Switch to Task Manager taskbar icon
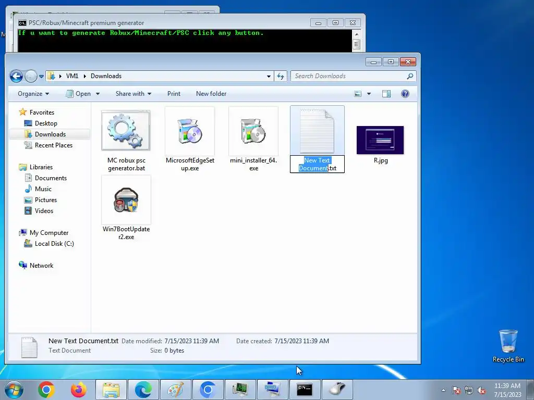This screenshot has width=534, height=400. 240,390
